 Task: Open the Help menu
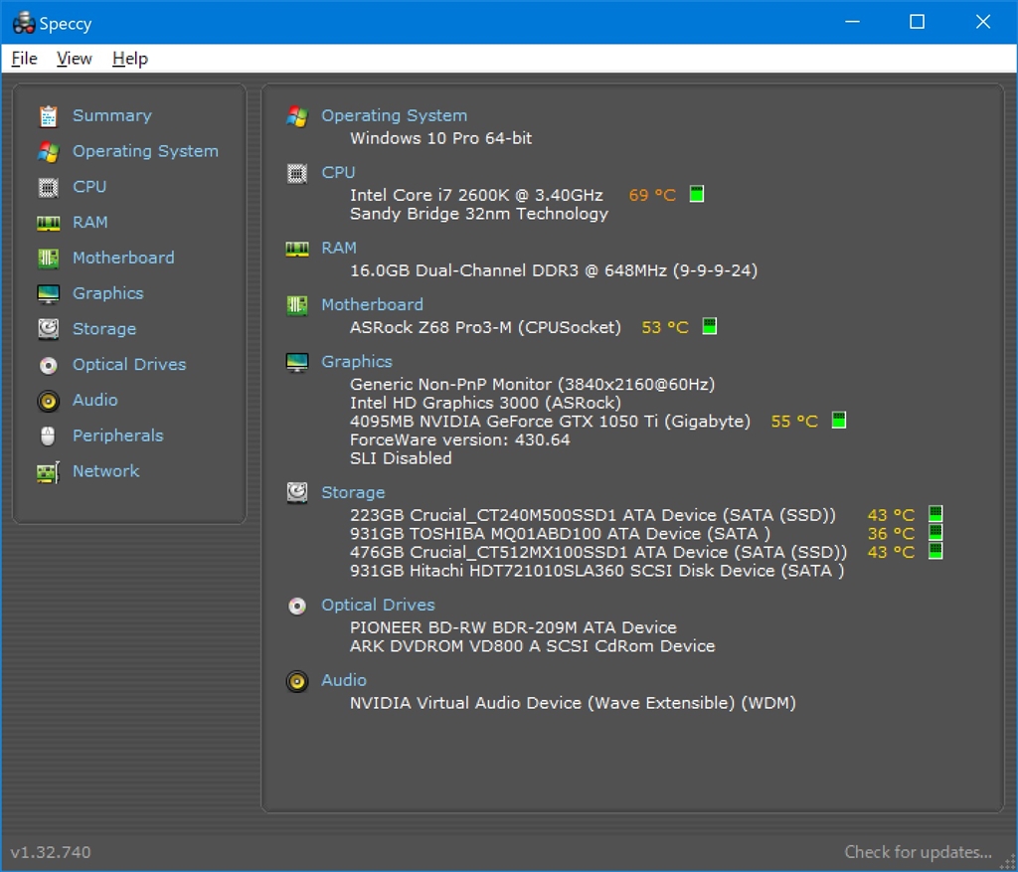[130, 59]
